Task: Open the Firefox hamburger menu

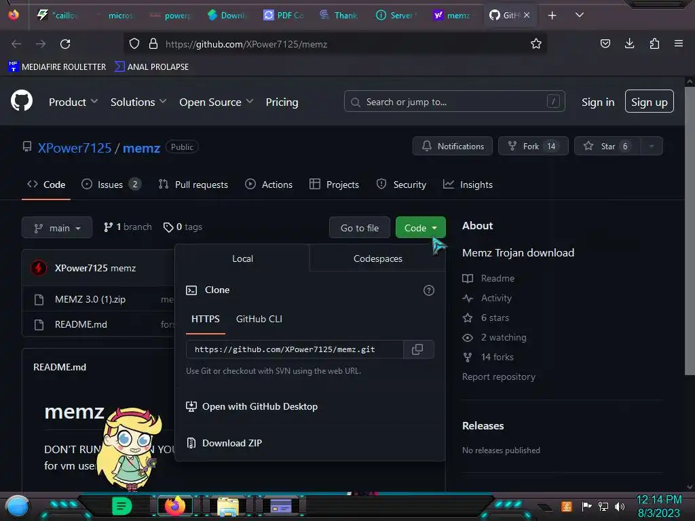Action: (x=679, y=43)
